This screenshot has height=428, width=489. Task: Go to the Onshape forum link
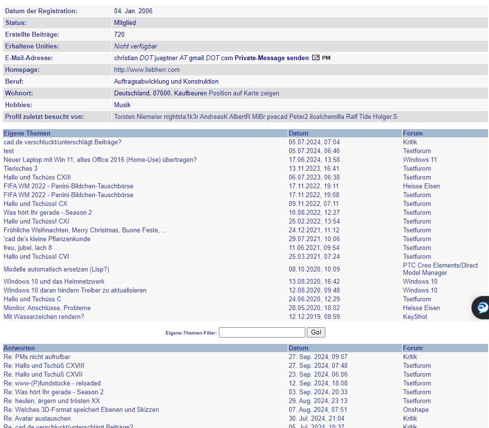[416, 409]
